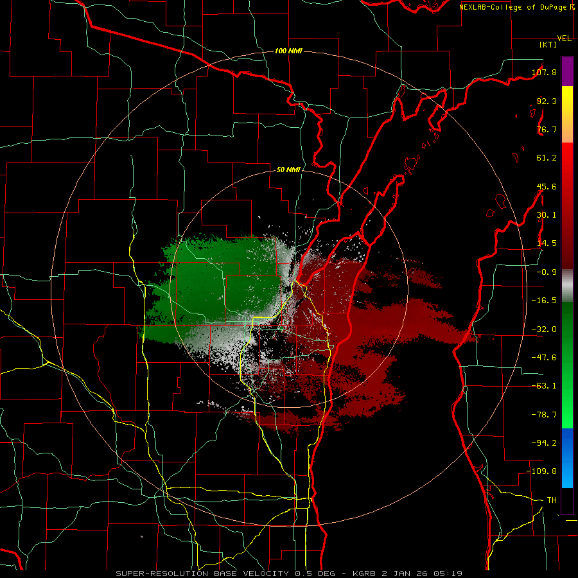
Task: Click the 61.2 value on the velocity scale
Action: pyautogui.click(x=547, y=158)
